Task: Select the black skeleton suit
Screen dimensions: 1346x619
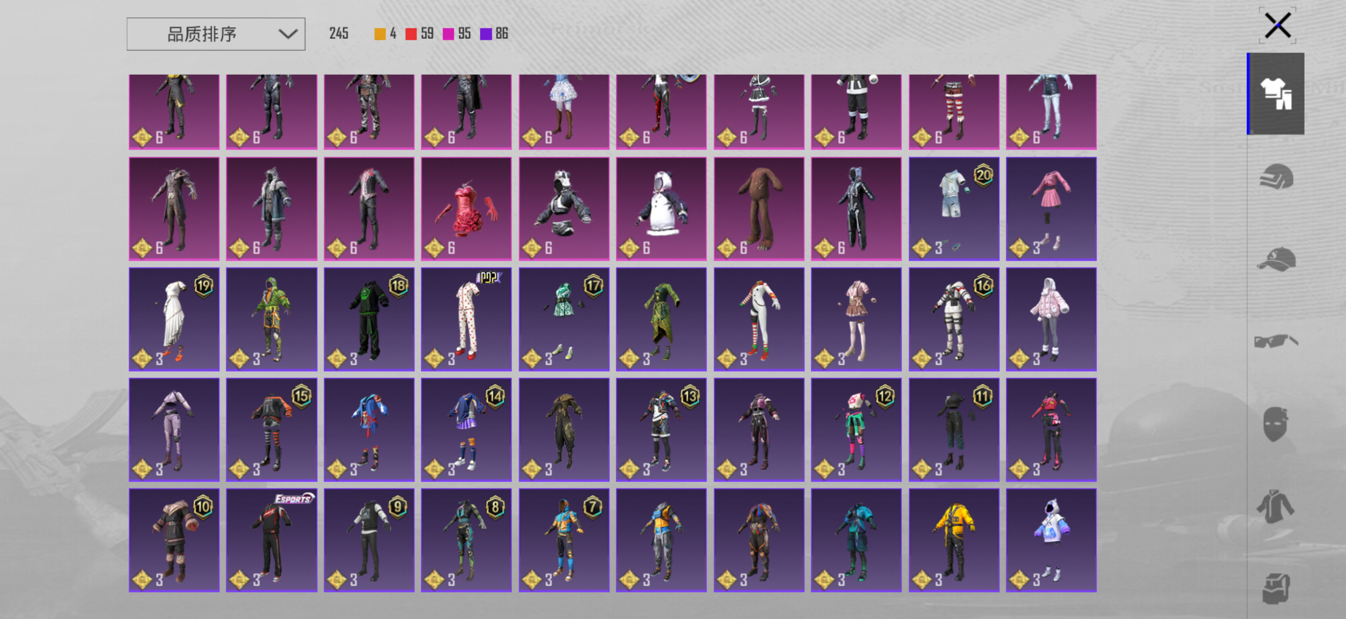Action: [x=856, y=209]
